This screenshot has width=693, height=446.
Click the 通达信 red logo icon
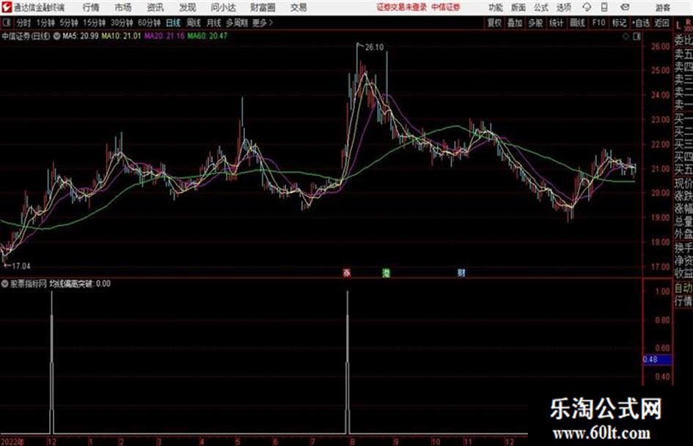click(7, 7)
